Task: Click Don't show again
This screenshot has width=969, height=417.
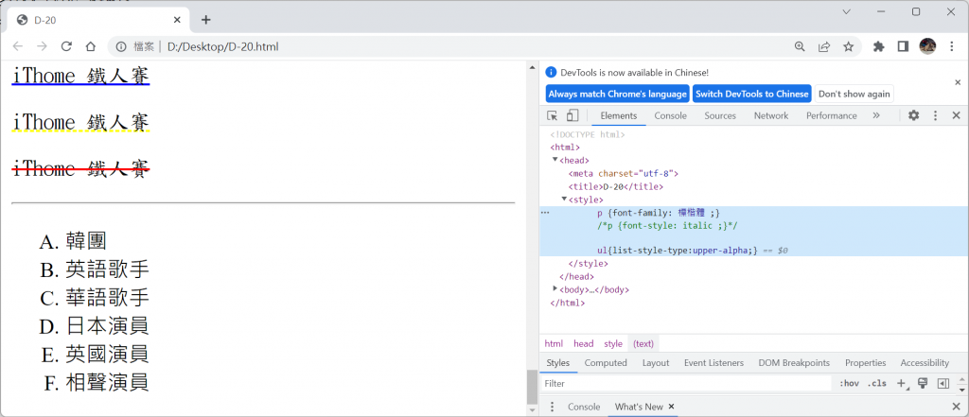Action: point(854,94)
